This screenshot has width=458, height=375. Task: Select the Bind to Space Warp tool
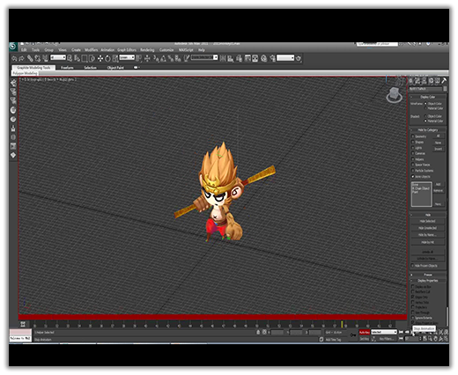(45, 58)
